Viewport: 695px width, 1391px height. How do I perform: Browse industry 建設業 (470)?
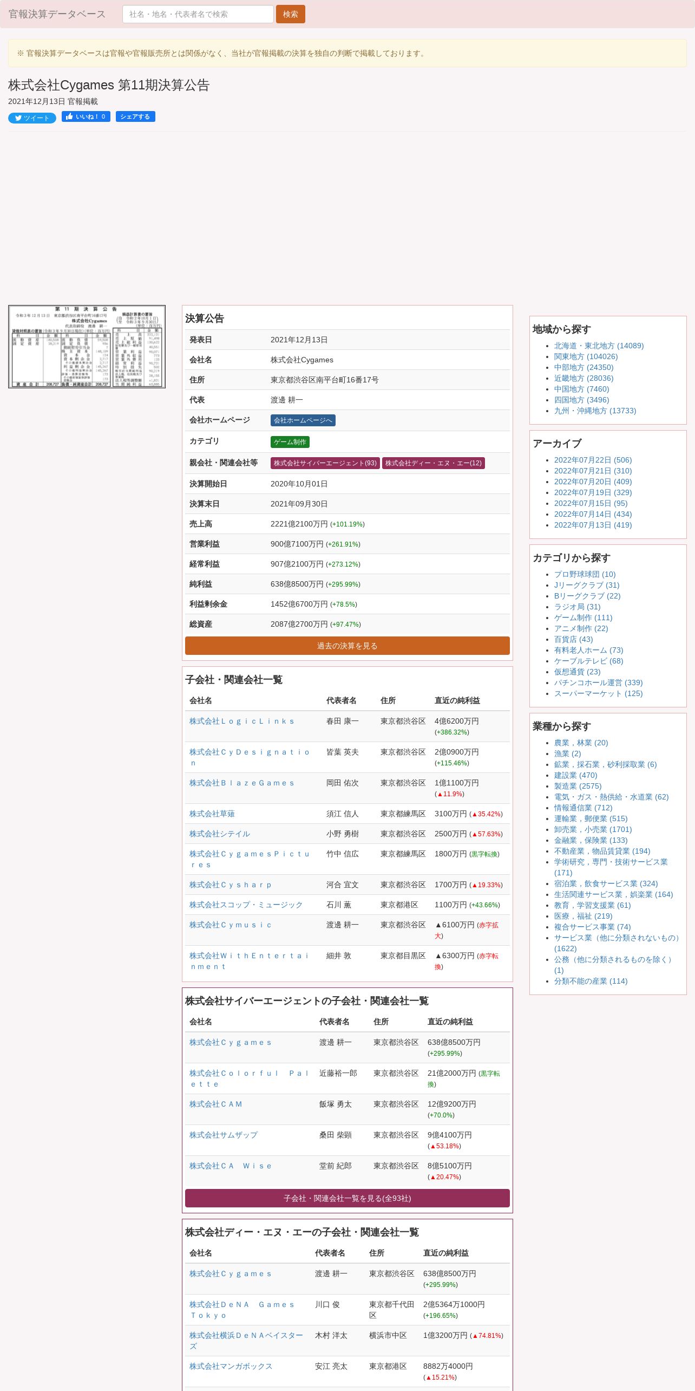[575, 775]
